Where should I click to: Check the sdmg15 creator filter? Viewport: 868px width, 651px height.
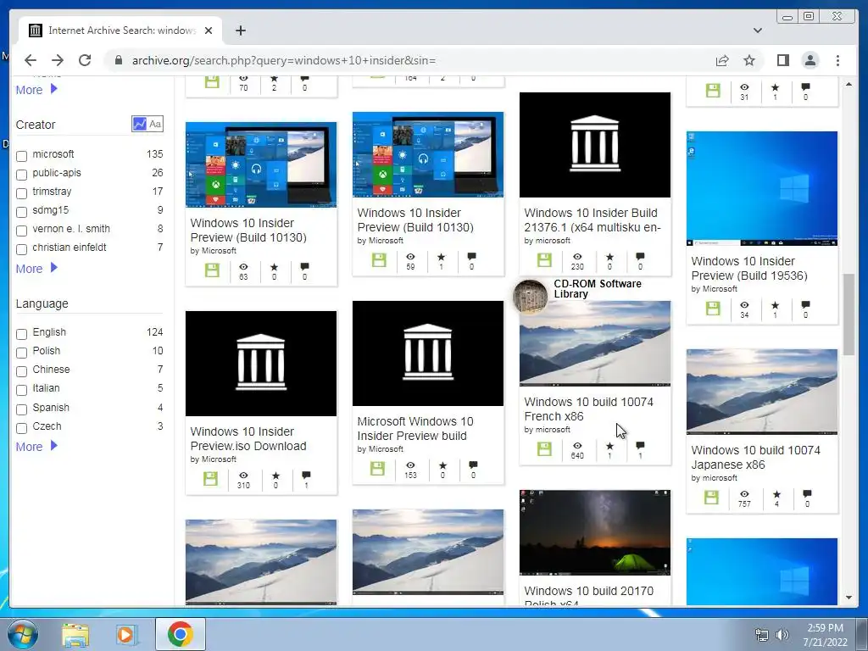coord(21,212)
